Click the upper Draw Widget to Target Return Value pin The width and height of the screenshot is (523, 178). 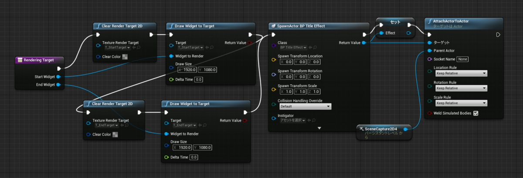tap(249, 43)
